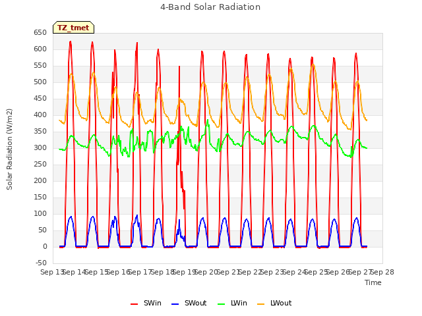Click the 350 y-axis tick label
Screen dimensions: 422x316
point(40,132)
